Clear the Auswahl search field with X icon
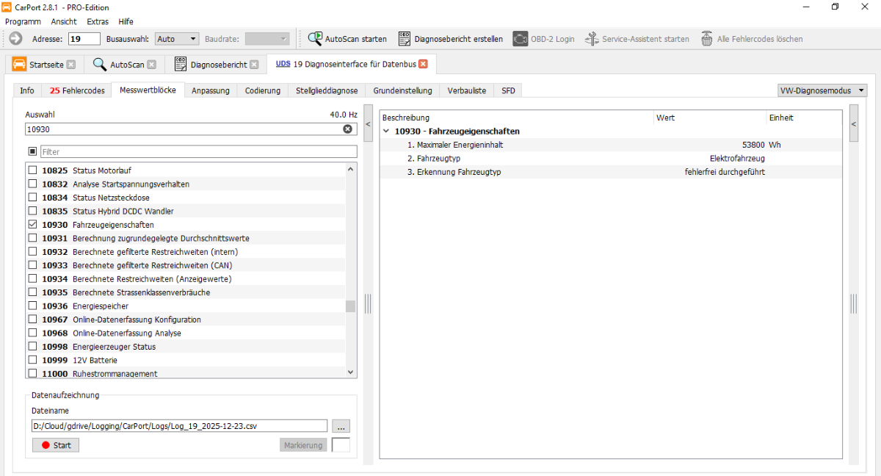 coord(348,129)
